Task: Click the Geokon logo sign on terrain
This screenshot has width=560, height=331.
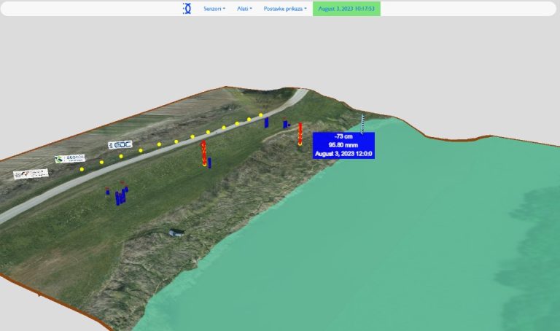Action: coord(70,158)
